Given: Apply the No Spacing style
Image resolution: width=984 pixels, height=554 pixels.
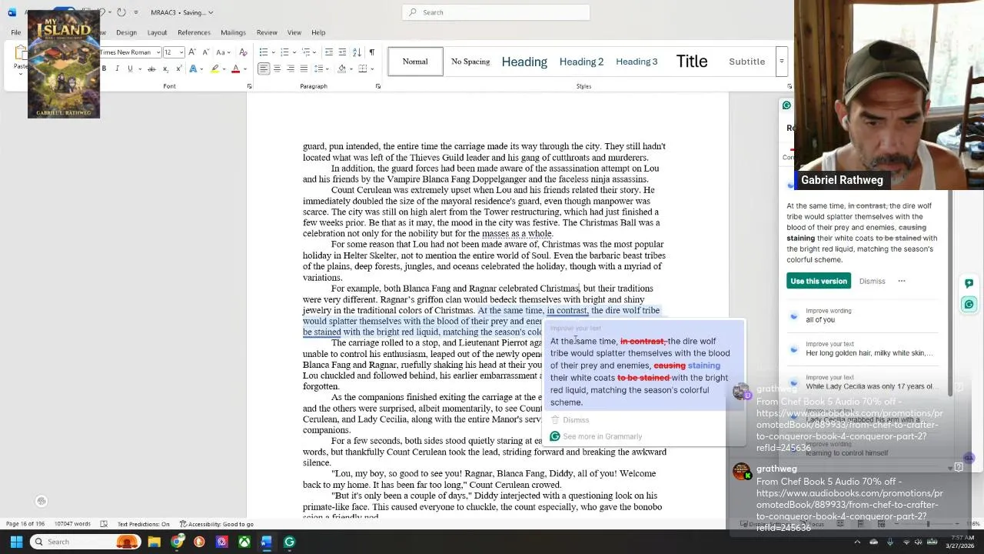Looking at the screenshot, I should (470, 62).
